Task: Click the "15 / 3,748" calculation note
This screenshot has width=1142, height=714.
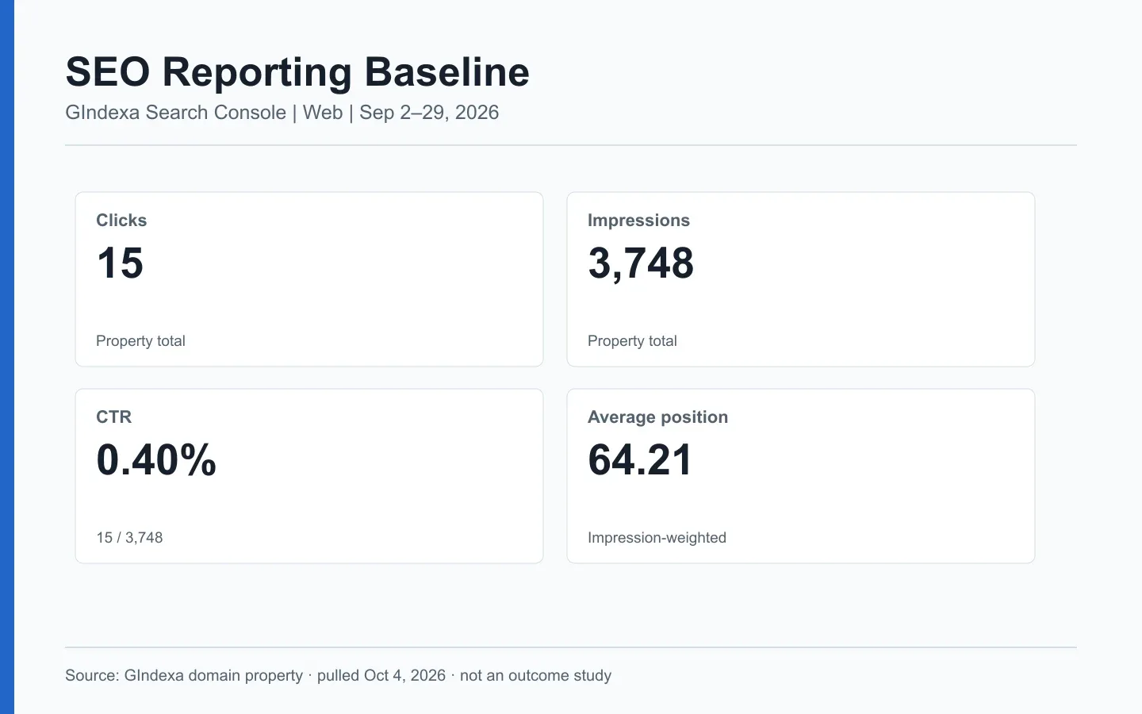Action: point(129,538)
